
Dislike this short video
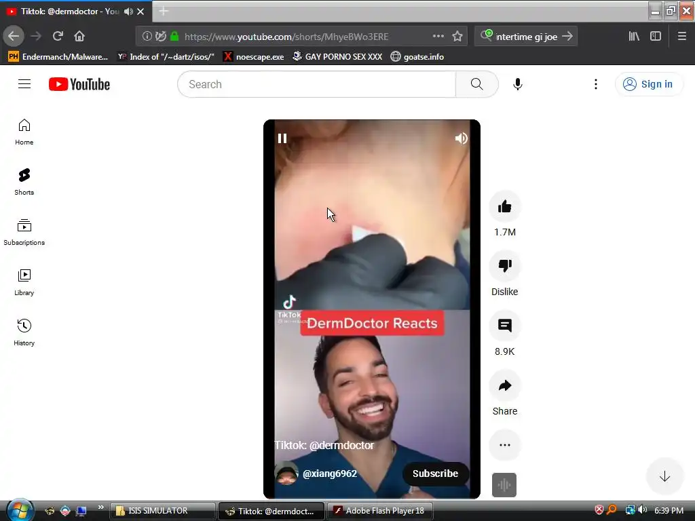click(504, 266)
